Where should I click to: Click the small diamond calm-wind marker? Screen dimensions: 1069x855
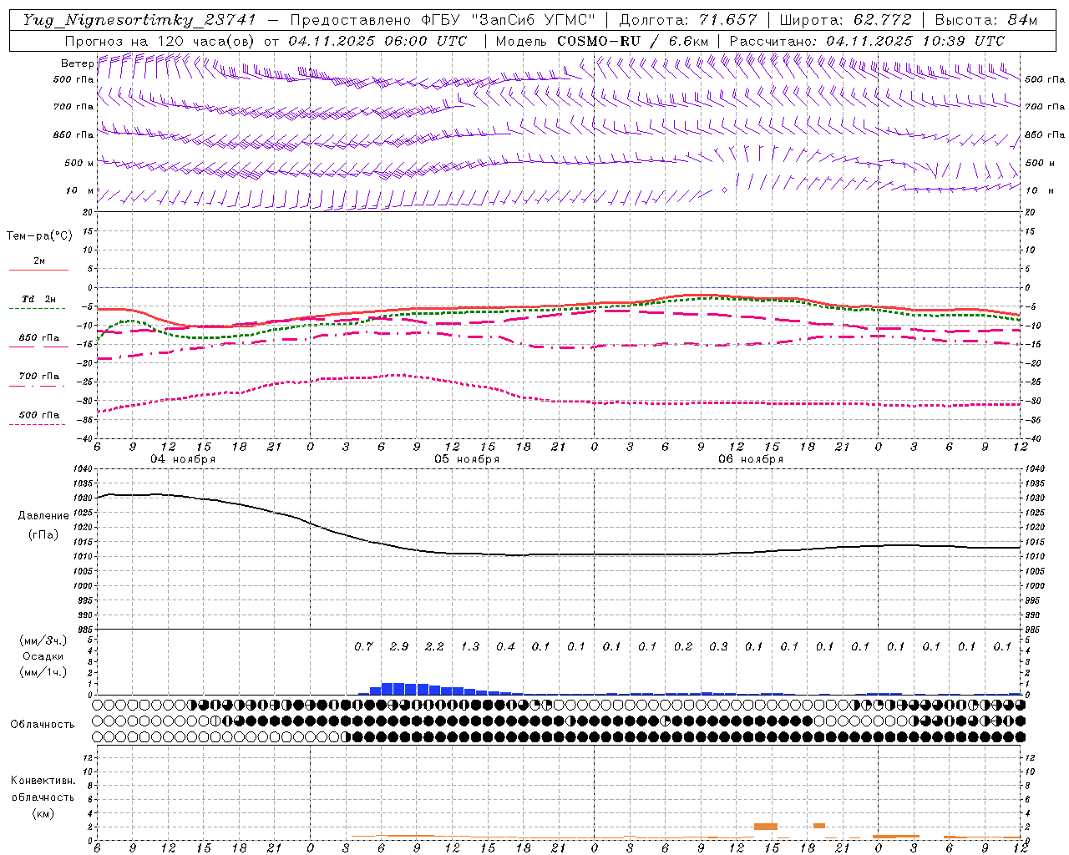click(724, 190)
